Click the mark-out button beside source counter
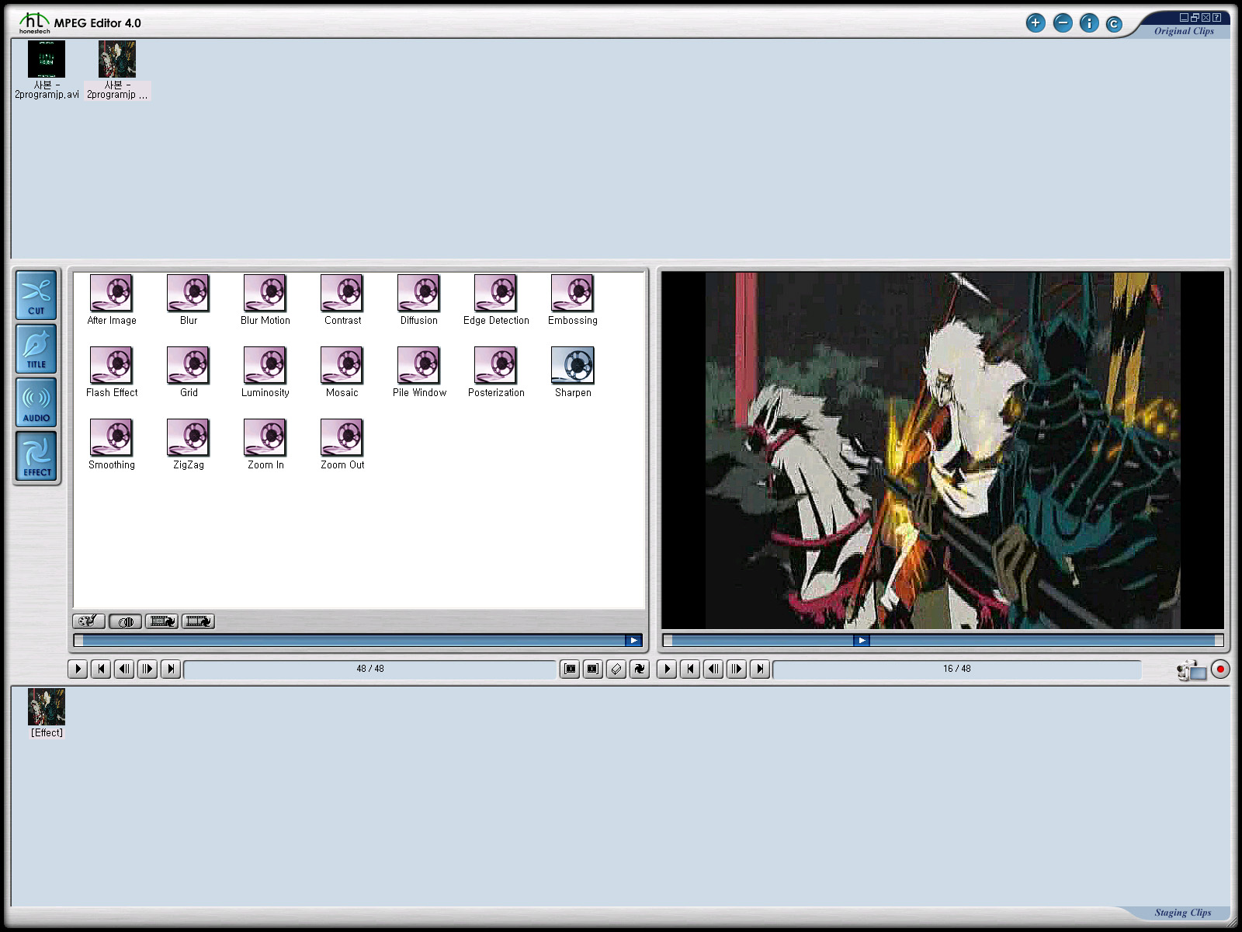This screenshot has height=932, width=1242. click(x=593, y=669)
